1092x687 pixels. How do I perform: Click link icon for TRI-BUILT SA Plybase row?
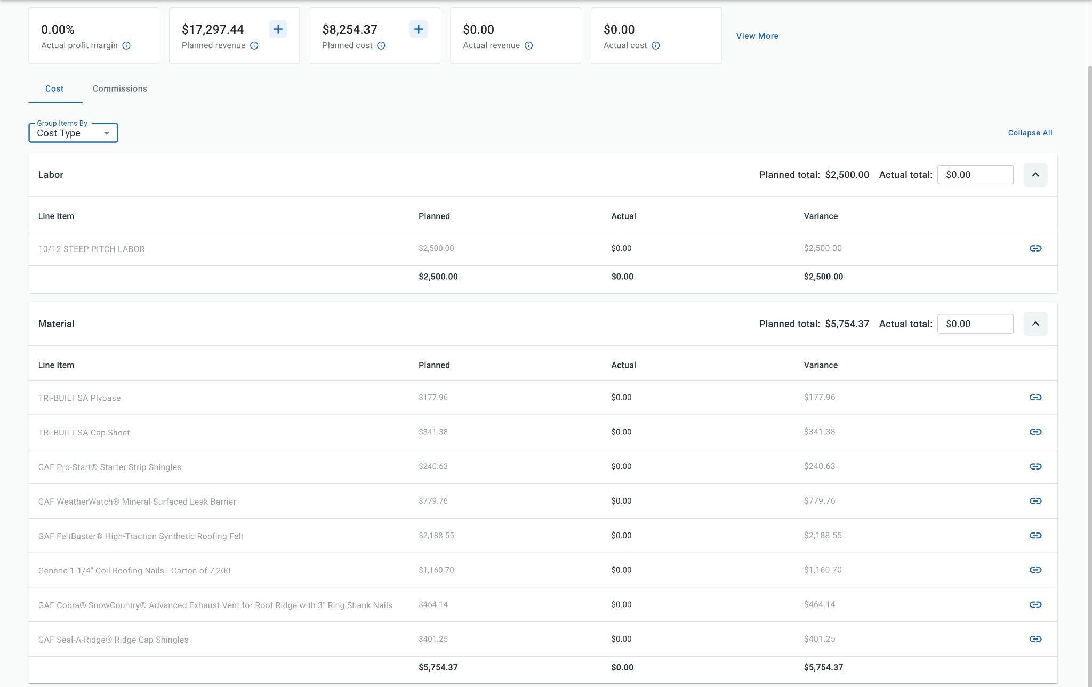point(1035,398)
